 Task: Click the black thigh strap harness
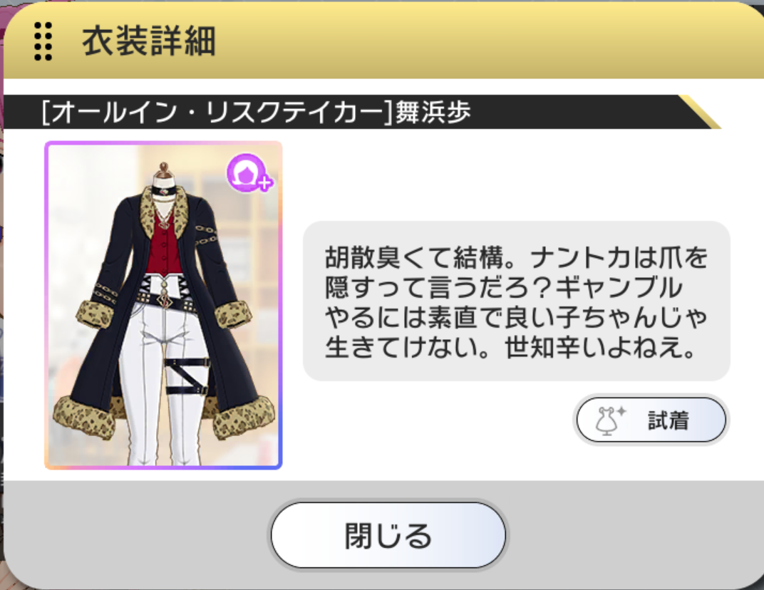pos(187,376)
